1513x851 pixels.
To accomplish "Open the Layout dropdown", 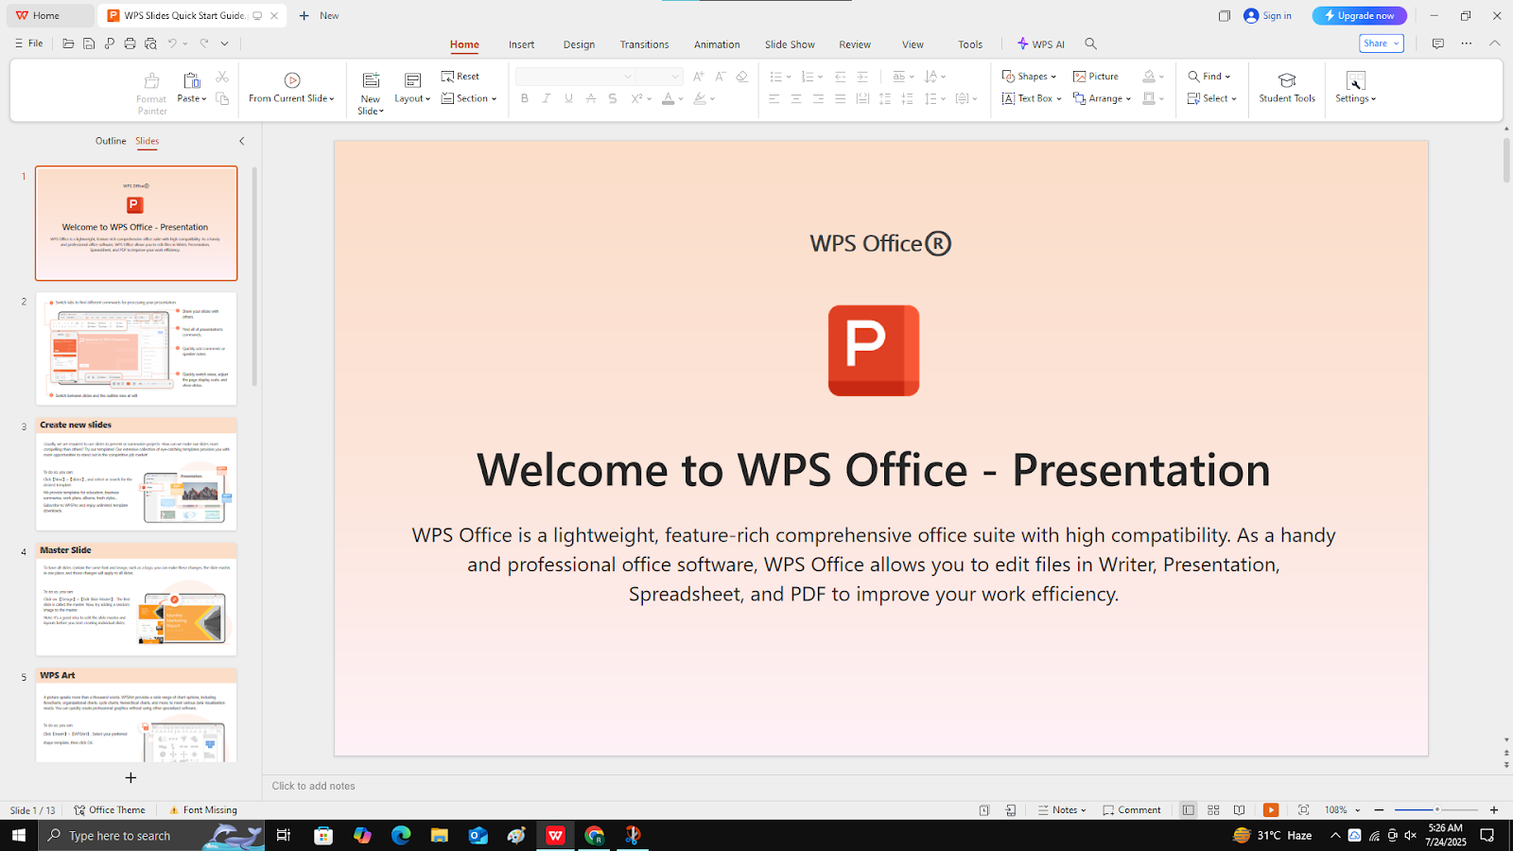I will (412, 99).
